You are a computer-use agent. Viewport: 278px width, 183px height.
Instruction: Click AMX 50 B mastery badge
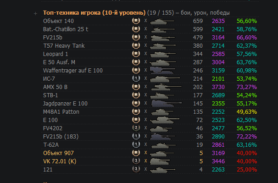[x=136, y=87]
